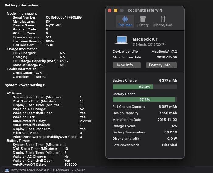Select Discharging with value 9,9 W
213x173 pixels.
click(x=172, y=139)
